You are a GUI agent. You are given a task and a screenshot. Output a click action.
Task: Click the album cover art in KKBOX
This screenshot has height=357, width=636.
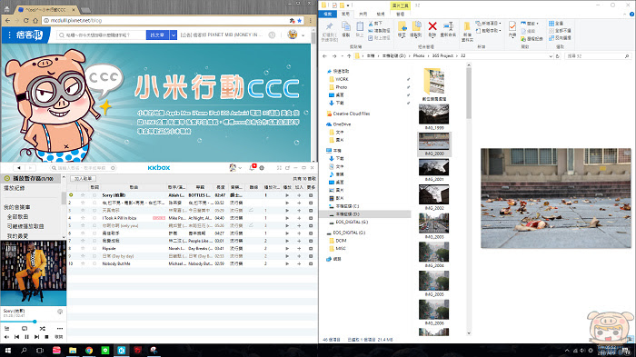pos(34,273)
